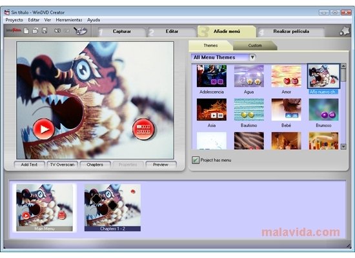The image size is (355, 258).
Task: Click the red play button in menu preview
Action: tap(44, 129)
